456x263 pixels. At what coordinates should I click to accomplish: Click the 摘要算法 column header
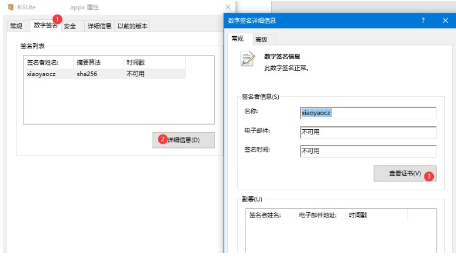pyautogui.click(x=98, y=63)
